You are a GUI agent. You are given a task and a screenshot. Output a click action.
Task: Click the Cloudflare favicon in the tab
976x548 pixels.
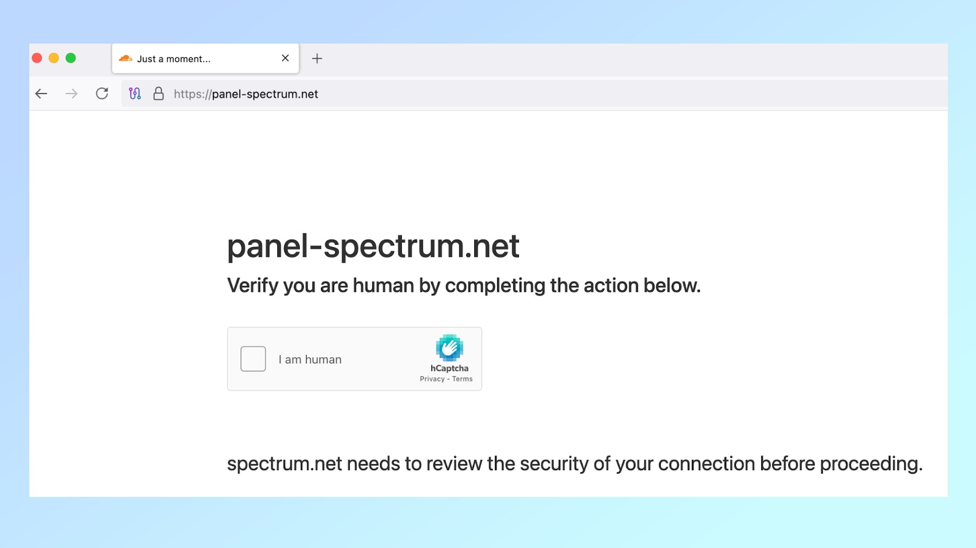point(125,58)
